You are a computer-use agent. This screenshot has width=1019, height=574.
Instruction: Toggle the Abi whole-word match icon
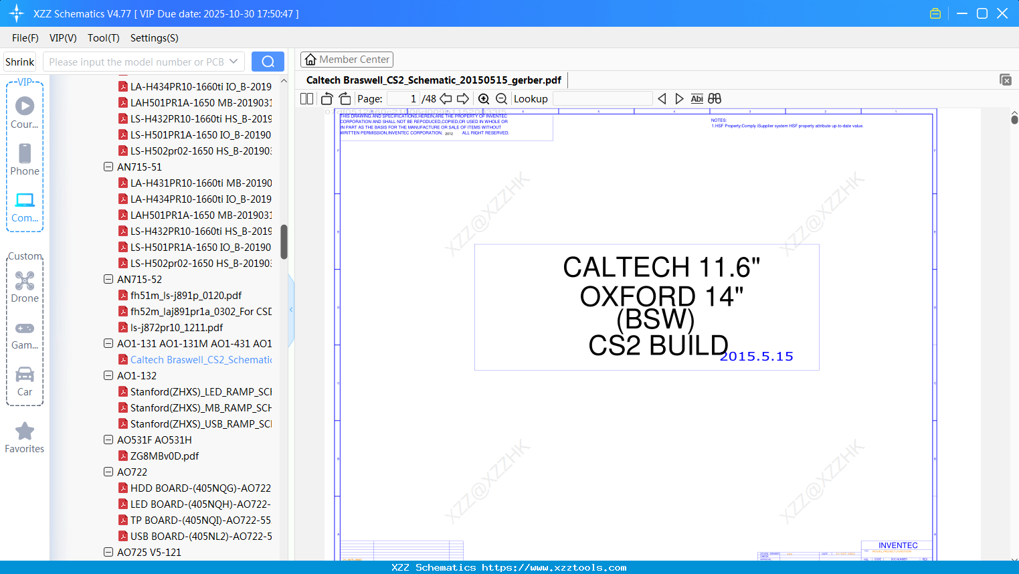coord(697,99)
